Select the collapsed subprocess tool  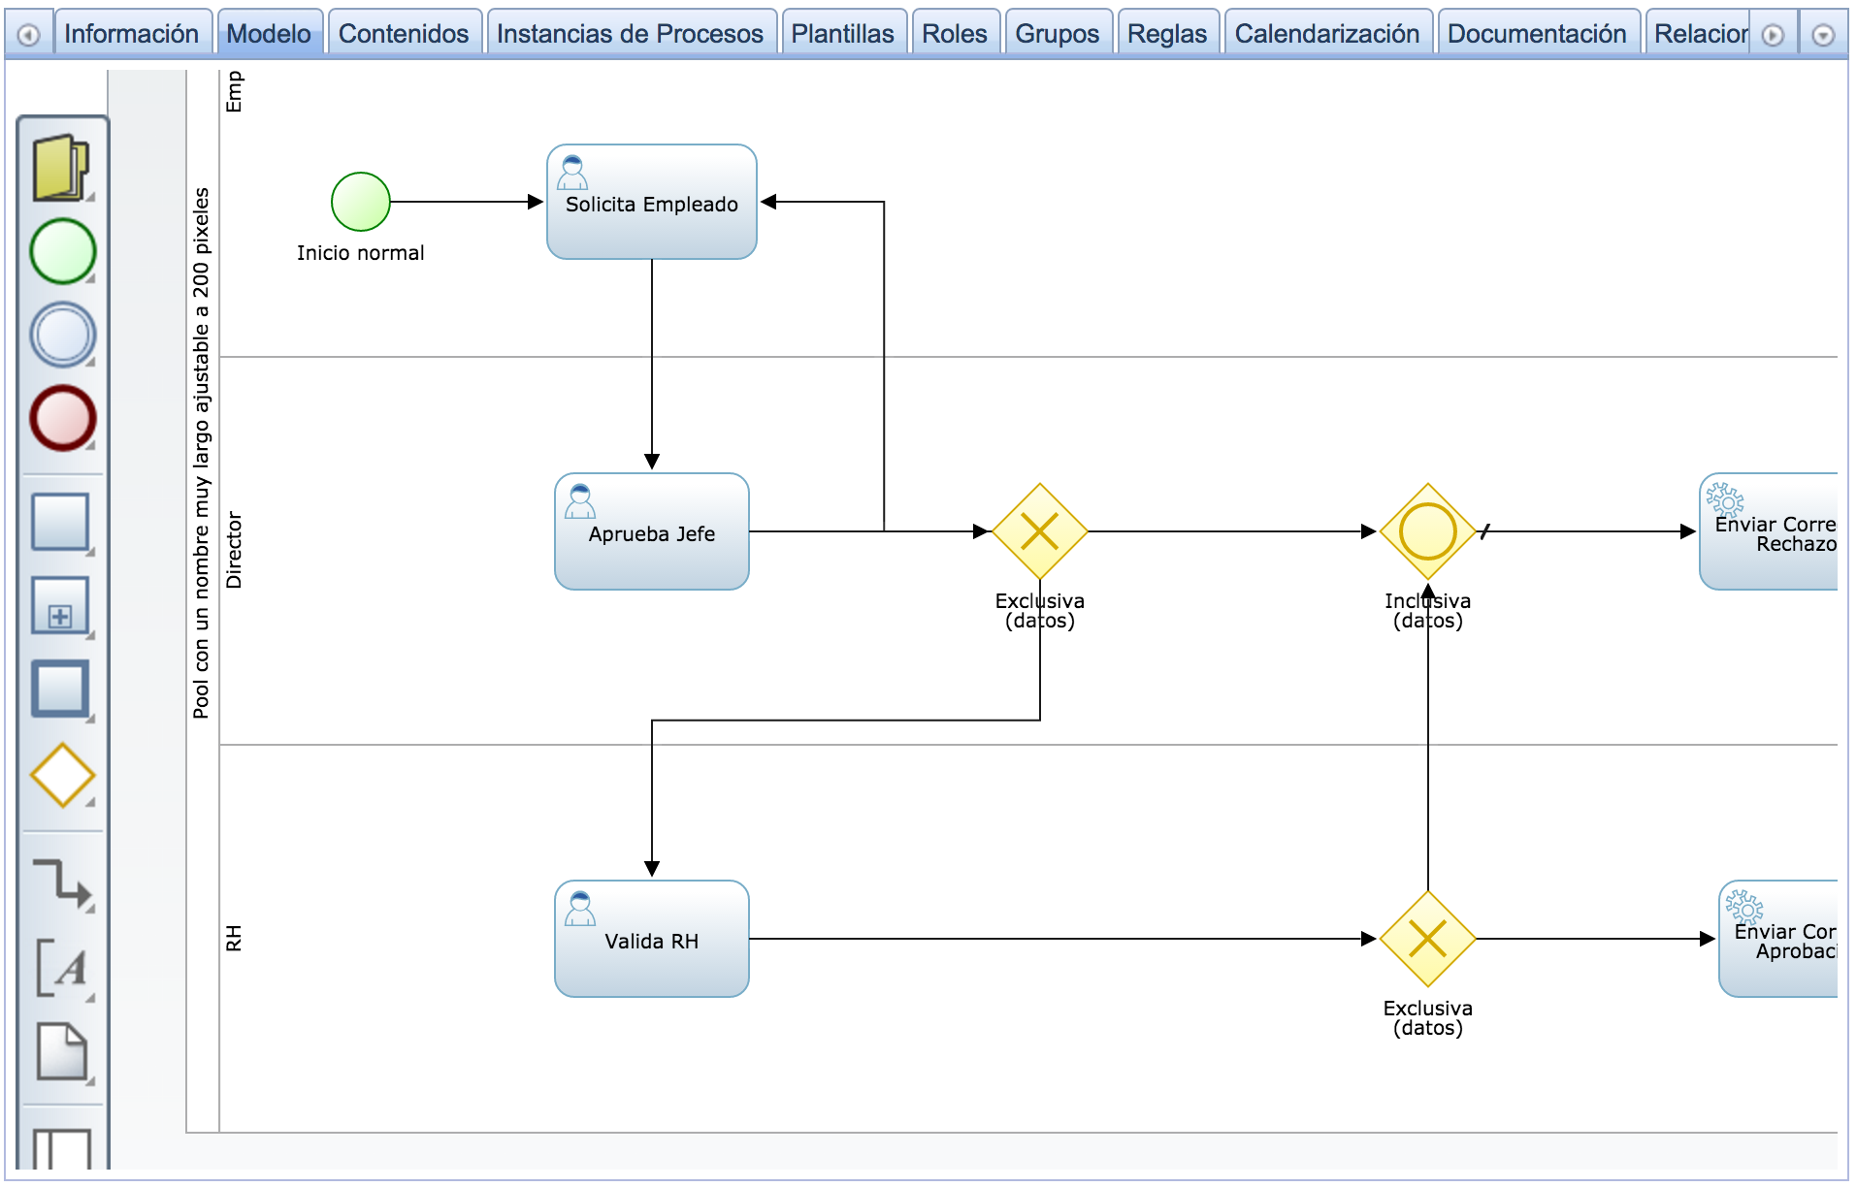coord(61,606)
